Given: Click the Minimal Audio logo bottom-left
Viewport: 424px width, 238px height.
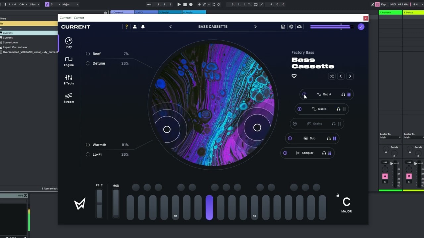Looking at the screenshot, I should pyautogui.click(x=80, y=204).
